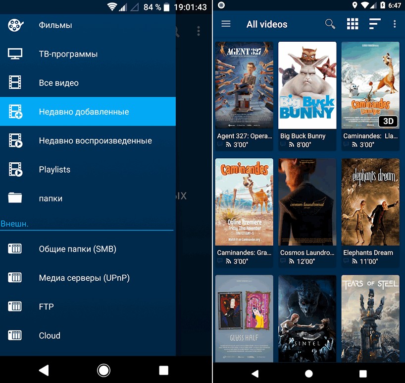Tap recents square on left phone navigation bar
This screenshot has width=405, height=383.
point(163,370)
